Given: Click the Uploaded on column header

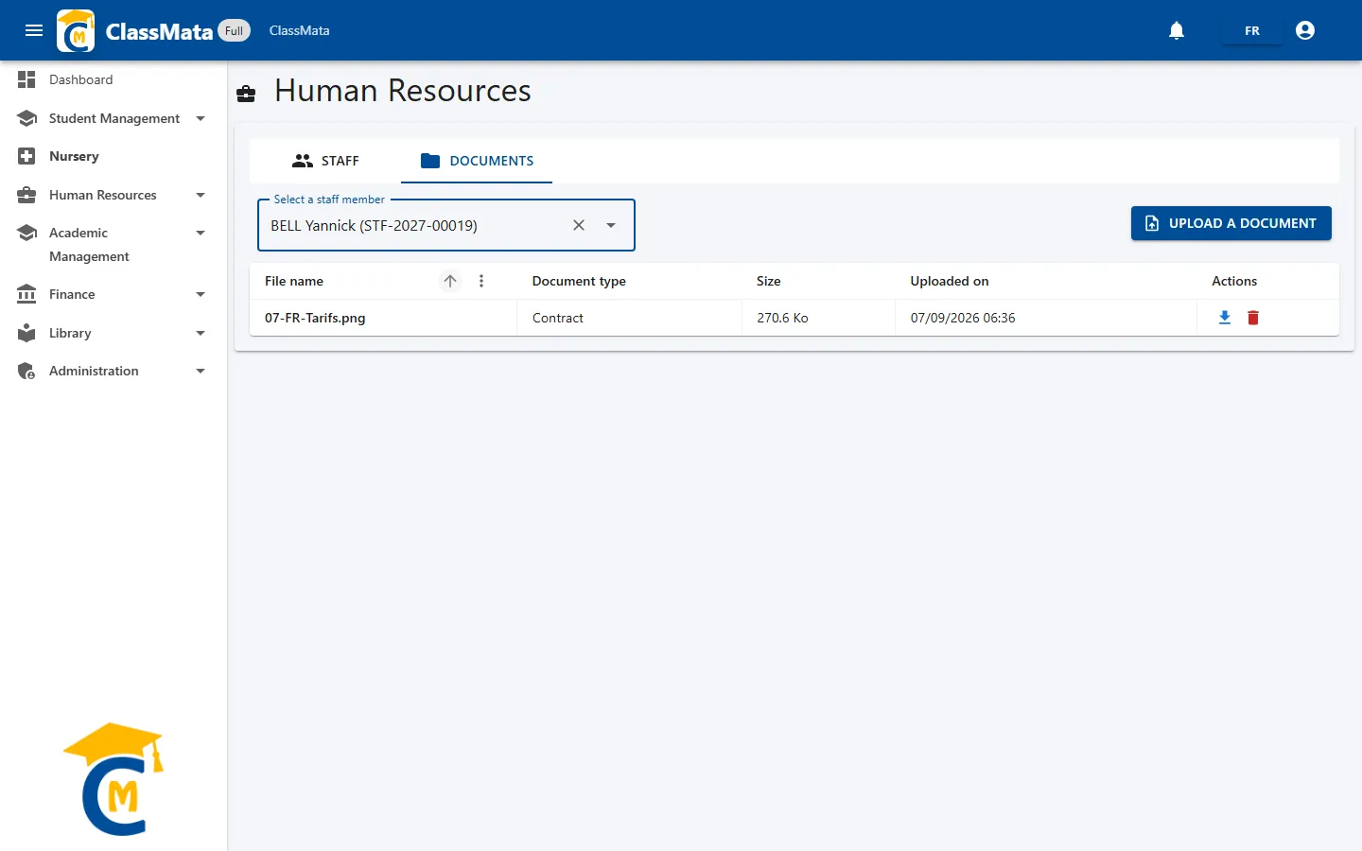Looking at the screenshot, I should (x=950, y=281).
